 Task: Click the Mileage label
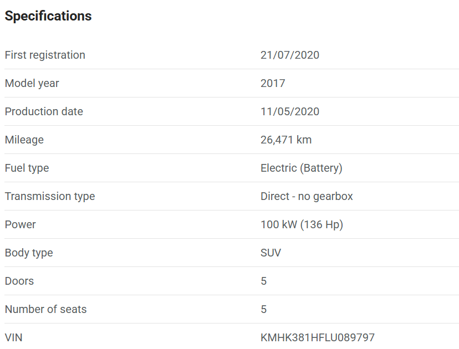click(24, 140)
